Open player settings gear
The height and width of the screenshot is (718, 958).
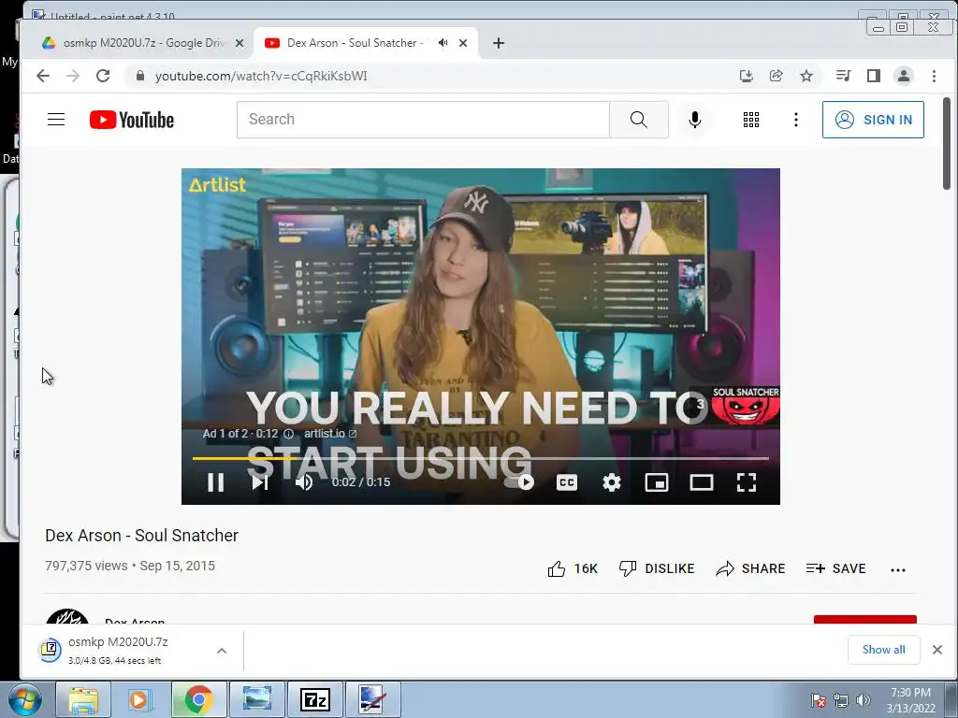point(612,482)
